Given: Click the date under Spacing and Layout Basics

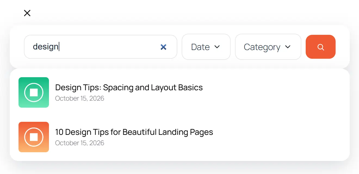Looking at the screenshot, I should pos(80,98).
